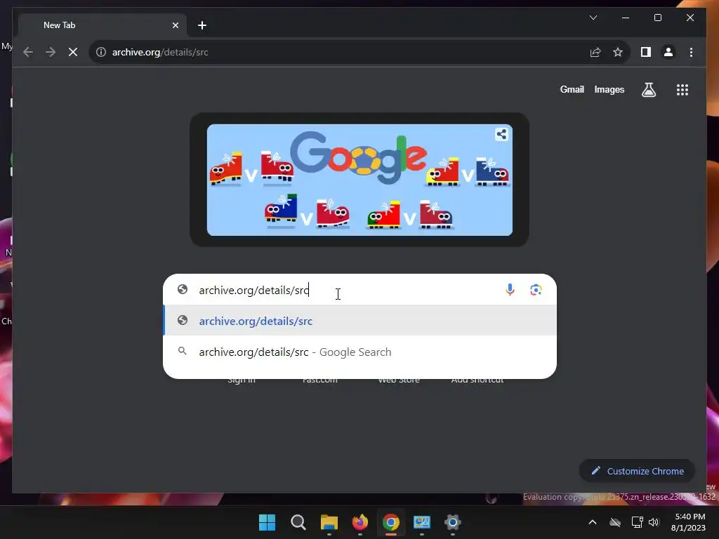Open OneDrive cloud tray icon

pyautogui.click(x=615, y=522)
